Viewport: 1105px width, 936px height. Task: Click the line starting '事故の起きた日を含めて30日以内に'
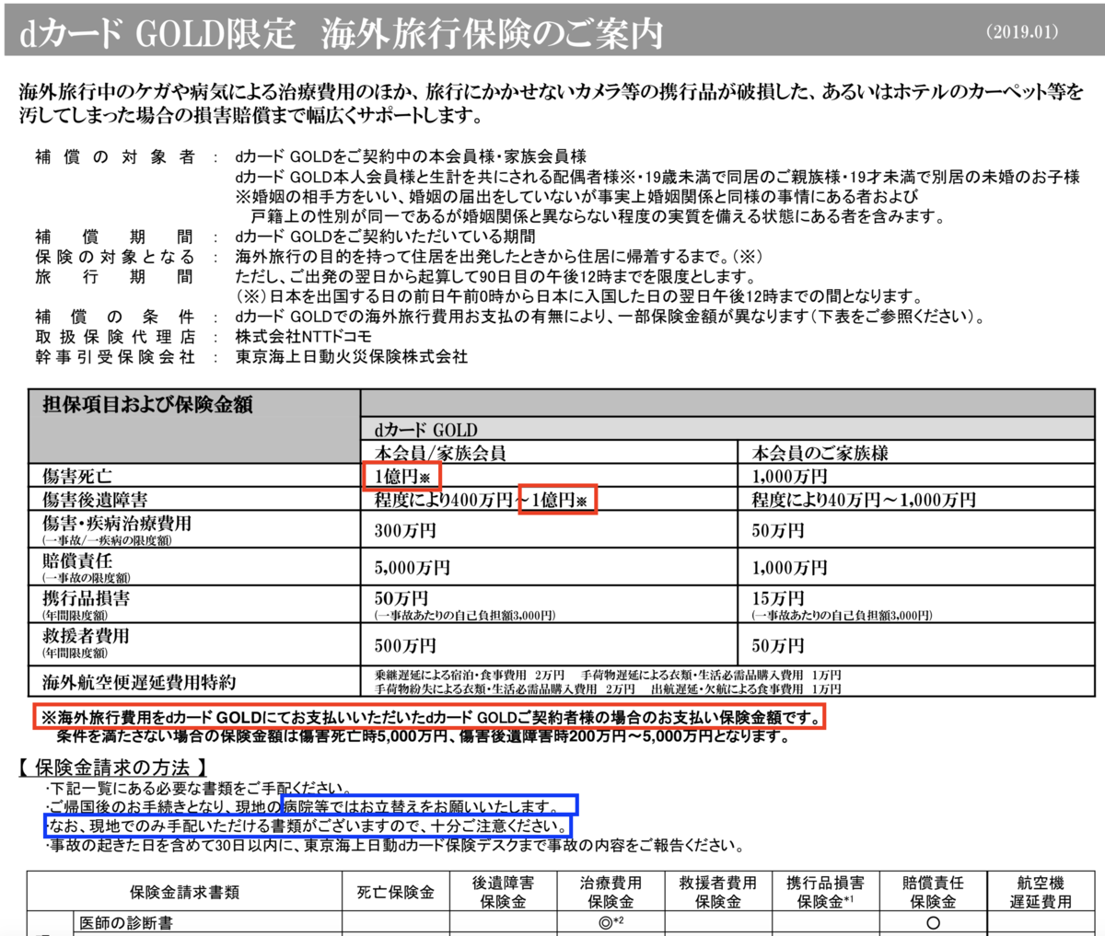coord(394,844)
